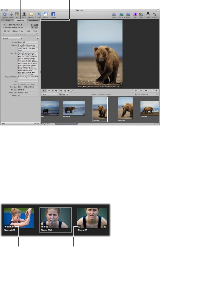Viewport: 212px width, 307px height.
Task: Open the New item toolbar button
Action: [x=17, y=14]
